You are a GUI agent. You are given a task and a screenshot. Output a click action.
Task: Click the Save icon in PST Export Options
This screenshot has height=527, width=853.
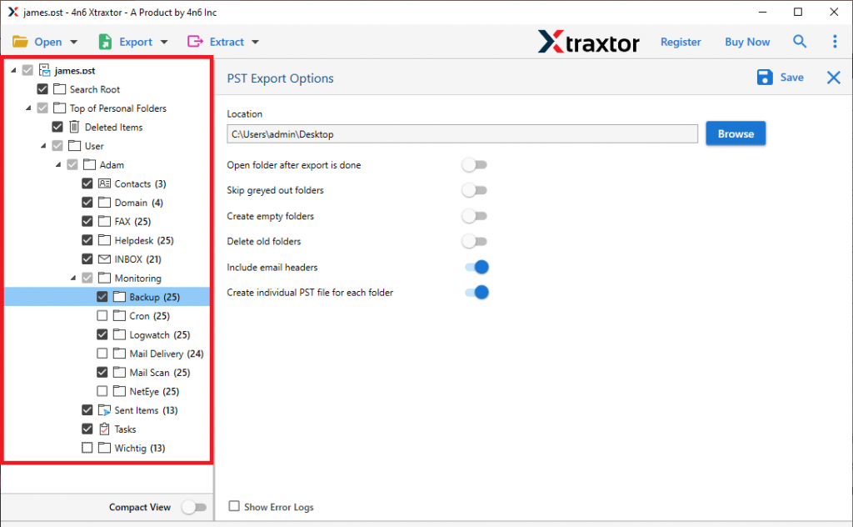click(765, 77)
